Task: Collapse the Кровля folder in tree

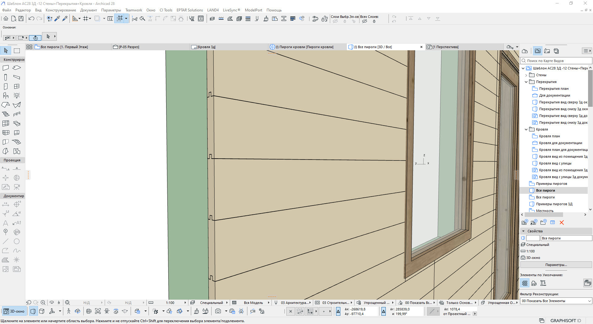Action: point(526,129)
